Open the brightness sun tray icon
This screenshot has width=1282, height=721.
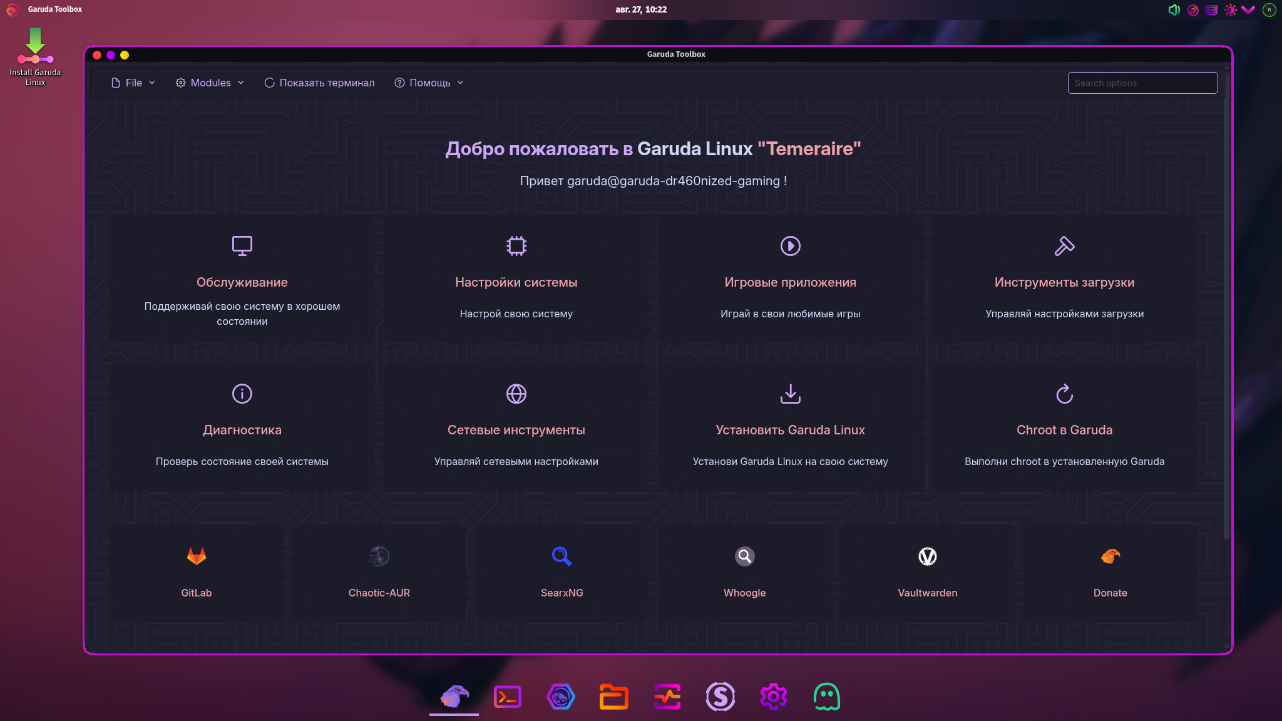(x=1231, y=9)
